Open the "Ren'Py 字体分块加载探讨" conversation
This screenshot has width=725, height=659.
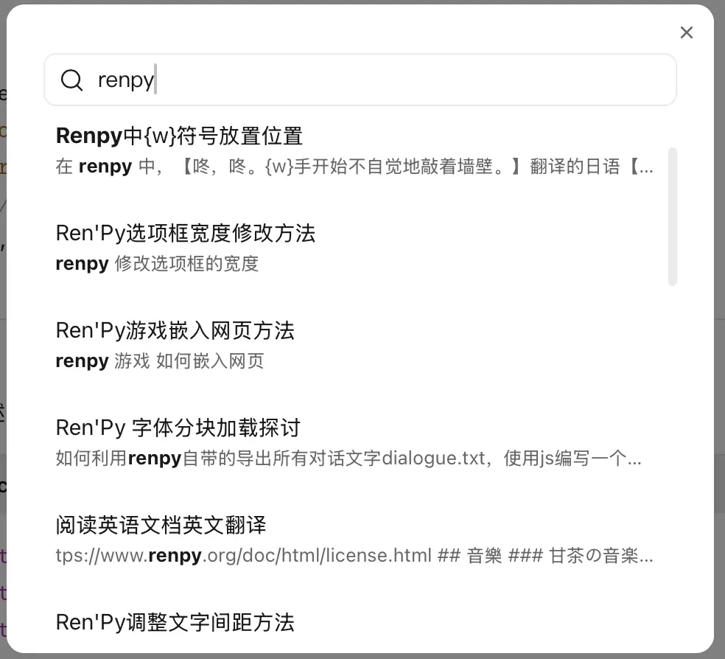click(178, 428)
